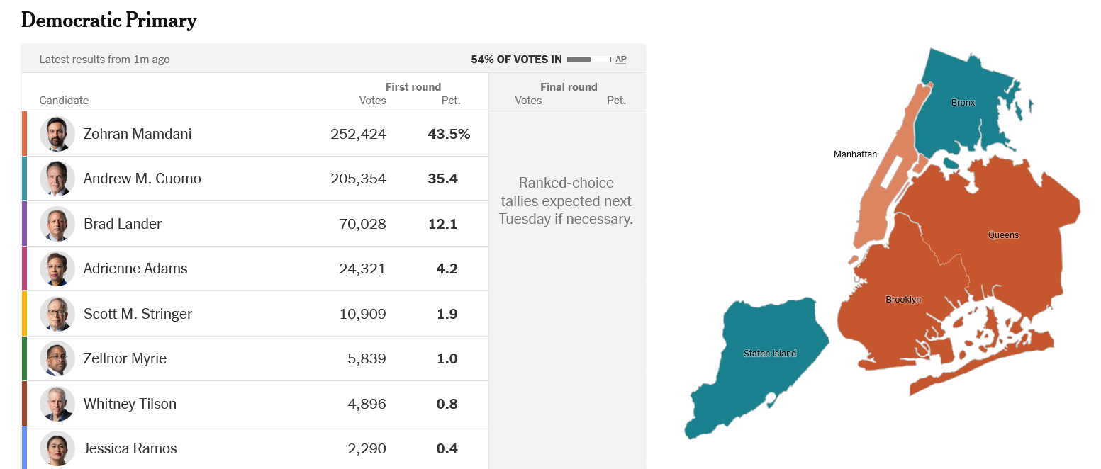This screenshot has height=469, width=1101.
Task: Click Ramos's 2,290 vote count
Action: [x=367, y=448]
